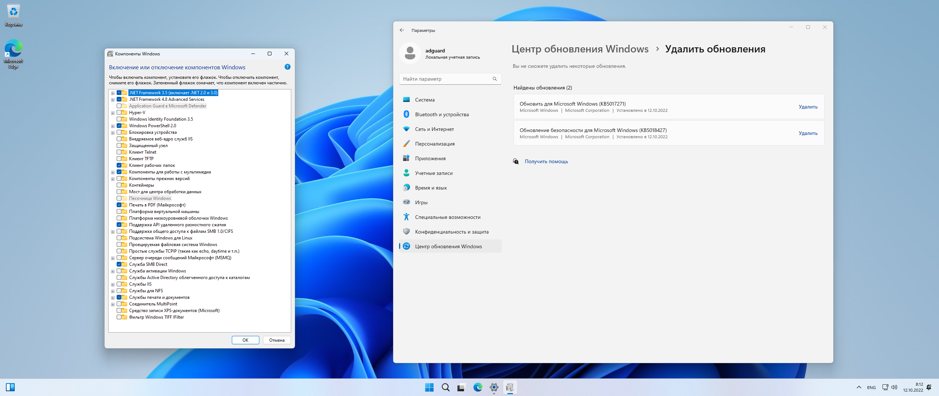Uncheck Служба SMB Direct
The image size is (939, 396).
click(x=119, y=264)
